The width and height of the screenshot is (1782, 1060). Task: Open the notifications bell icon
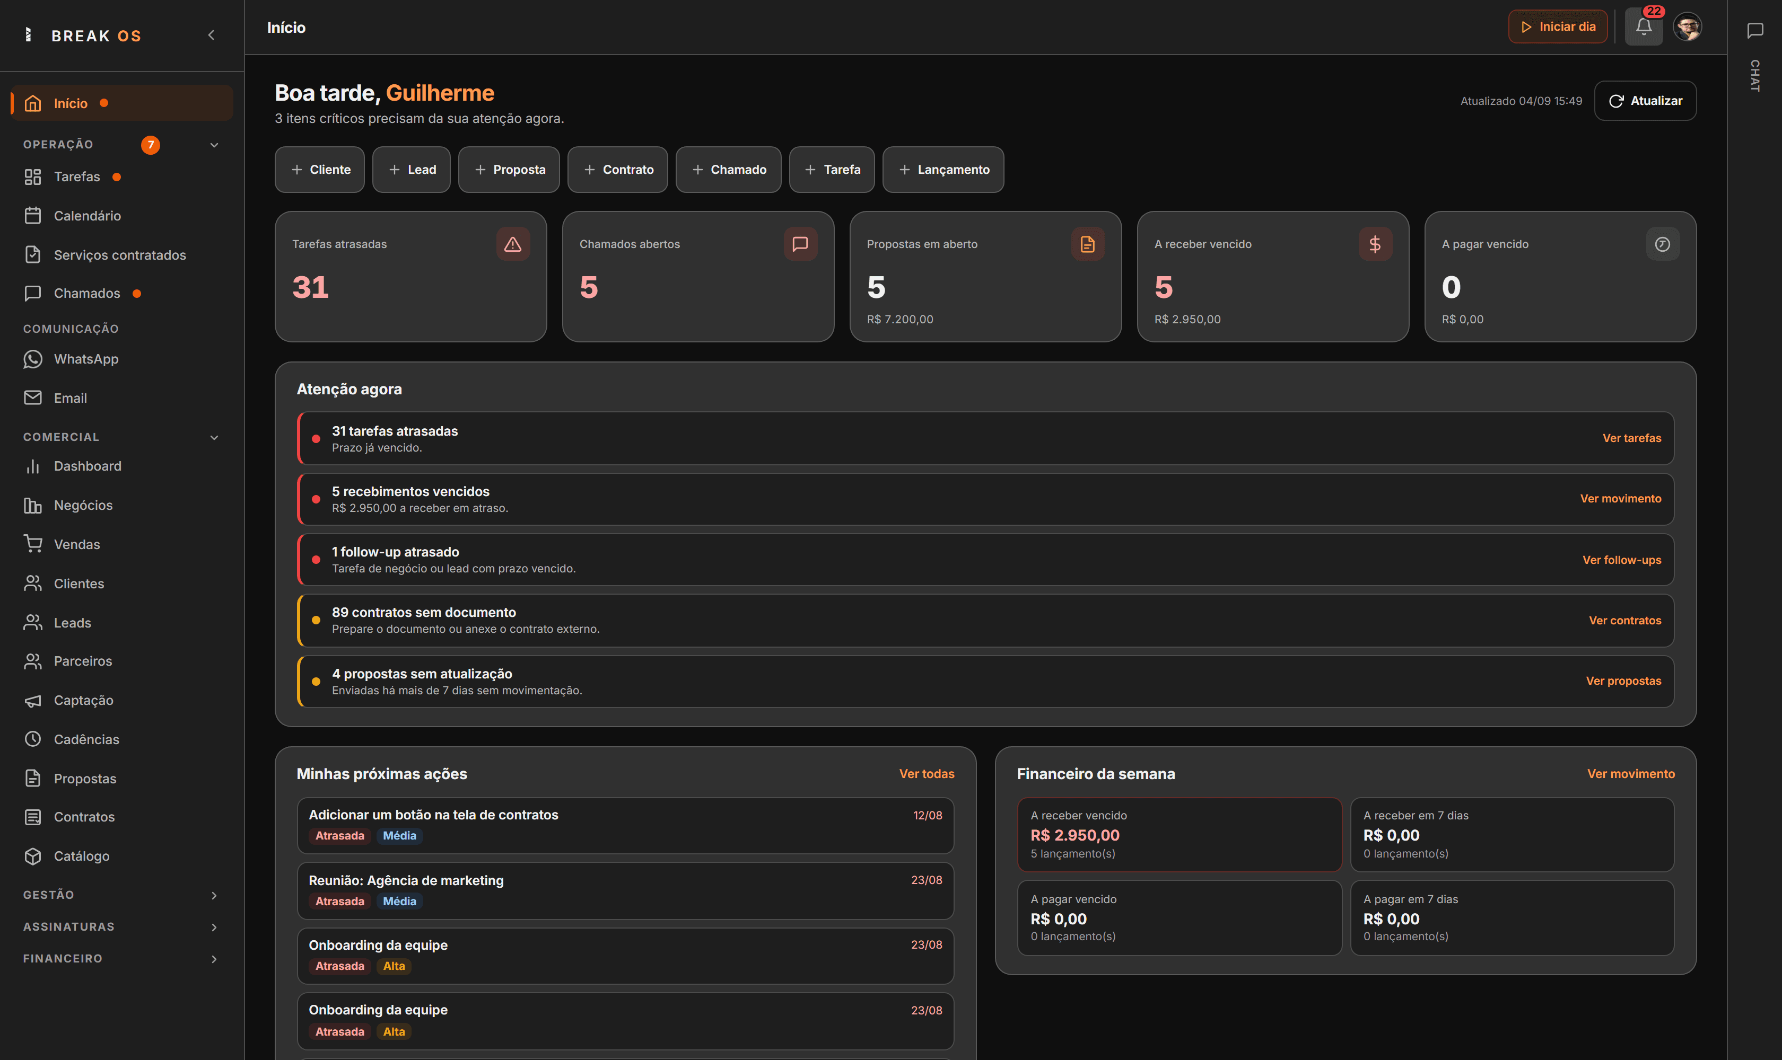point(1644,27)
